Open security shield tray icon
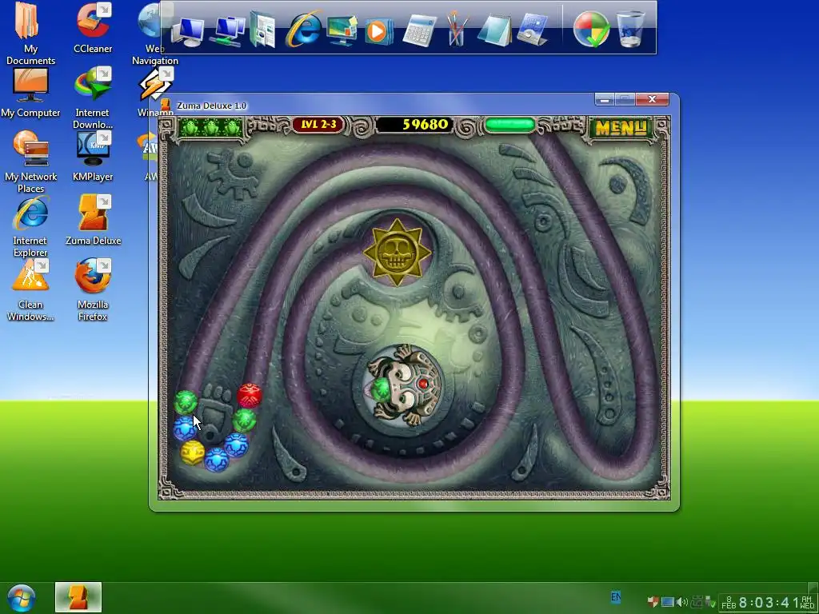 pos(653,602)
